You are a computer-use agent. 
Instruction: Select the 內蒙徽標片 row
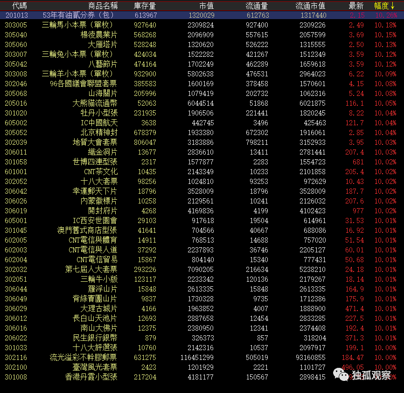[202, 201]
